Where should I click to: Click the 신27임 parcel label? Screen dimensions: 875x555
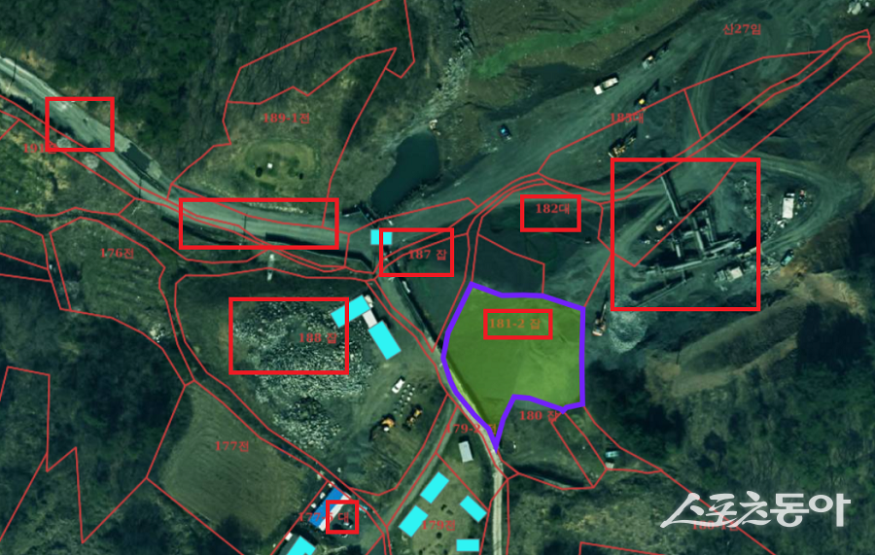click(x=741, y=29)
